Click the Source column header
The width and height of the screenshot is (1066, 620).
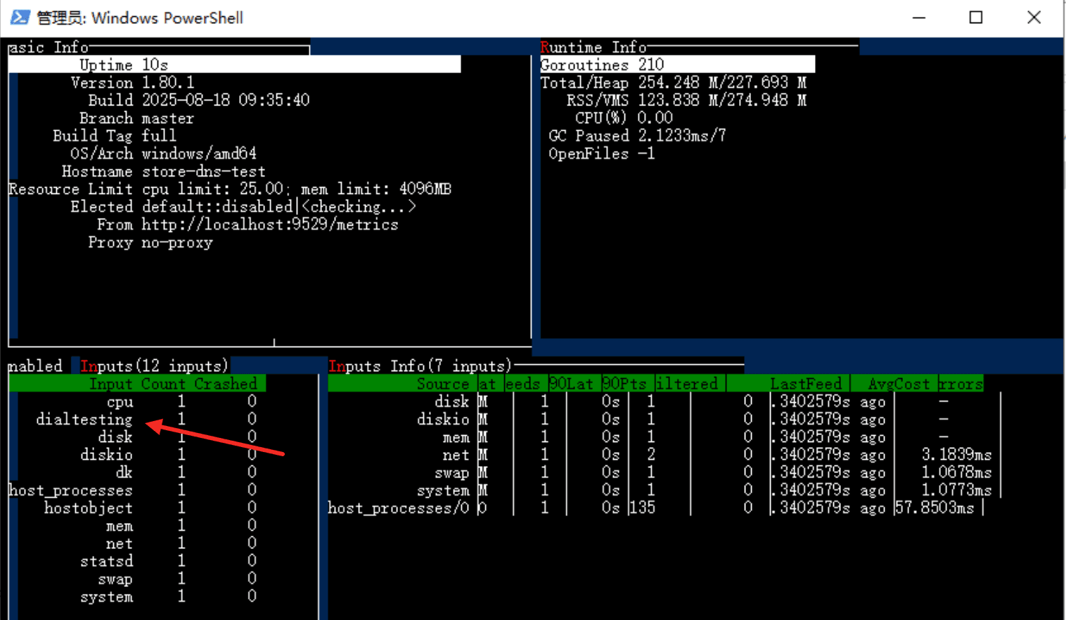[442, 384]
